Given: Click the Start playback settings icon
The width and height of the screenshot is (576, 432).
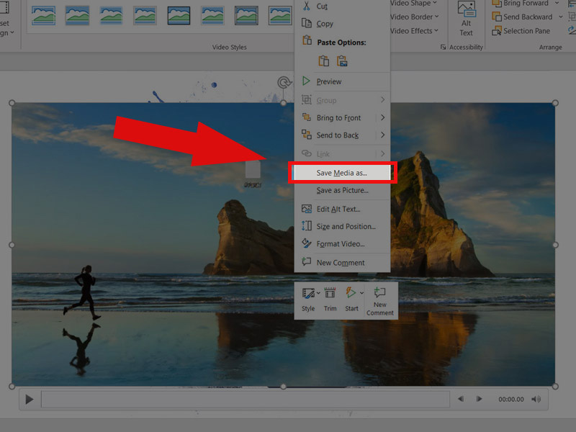Looking at the screenshot, I should [352, 294].
